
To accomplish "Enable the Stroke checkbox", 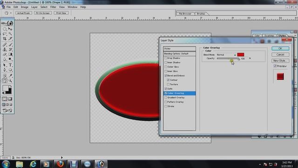I will tap(166, 106).
